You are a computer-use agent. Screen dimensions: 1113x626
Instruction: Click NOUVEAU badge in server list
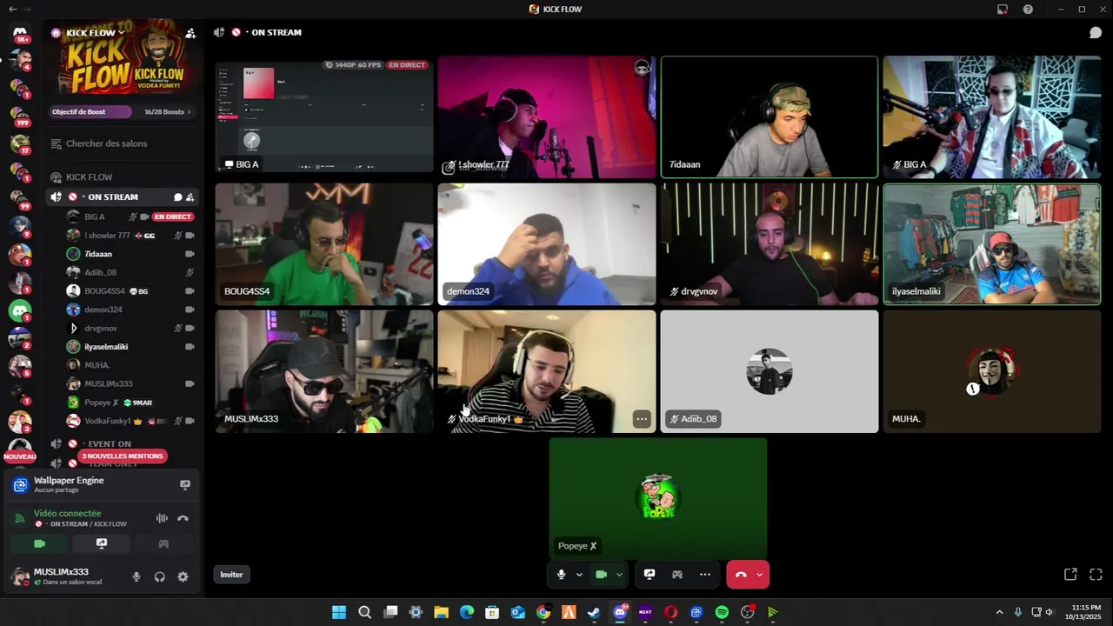click(20, 456)
